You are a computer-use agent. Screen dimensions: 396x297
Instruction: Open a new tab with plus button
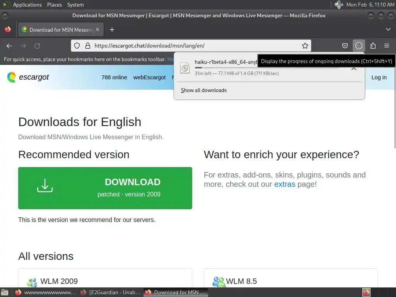pyautogui.click(x=112, y=30)
